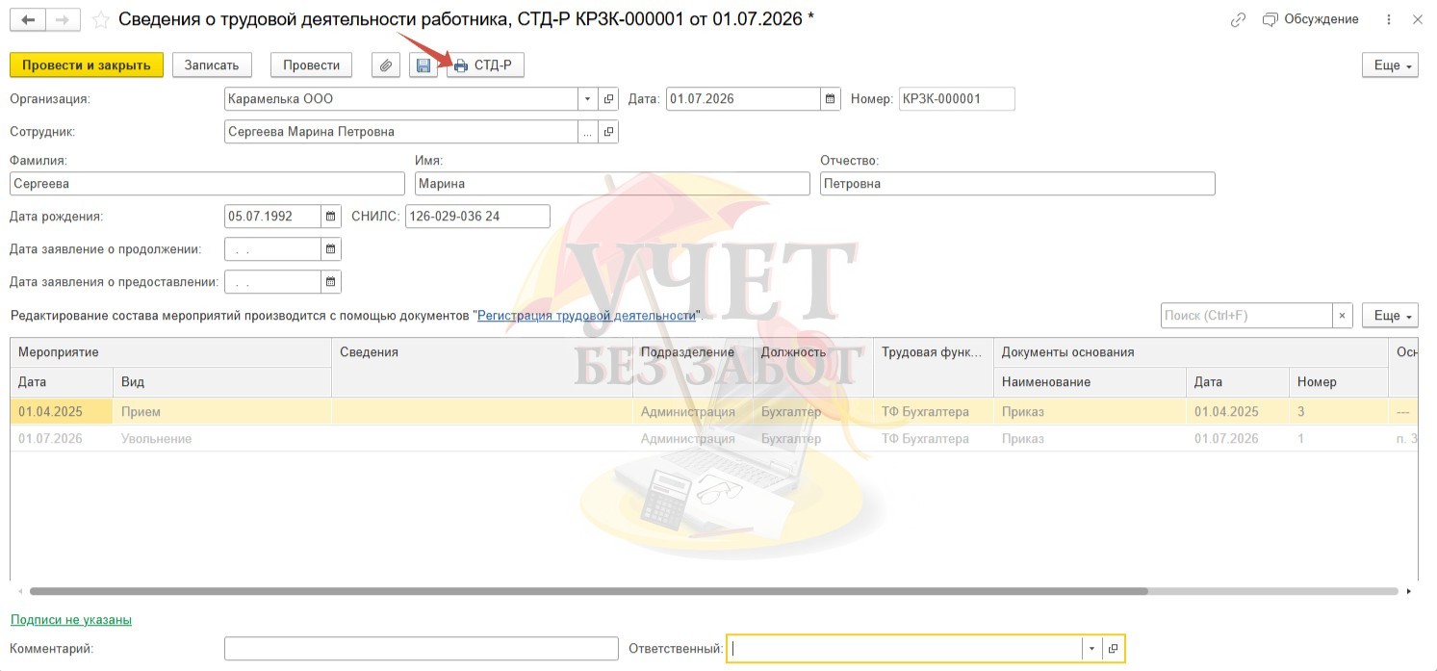Image resolution: width=1437 pixels, height=671 pixels.
Task: Follow the Регистрация трудовой деятельности link
Action: pyautogui.click(x=586, y=316)
